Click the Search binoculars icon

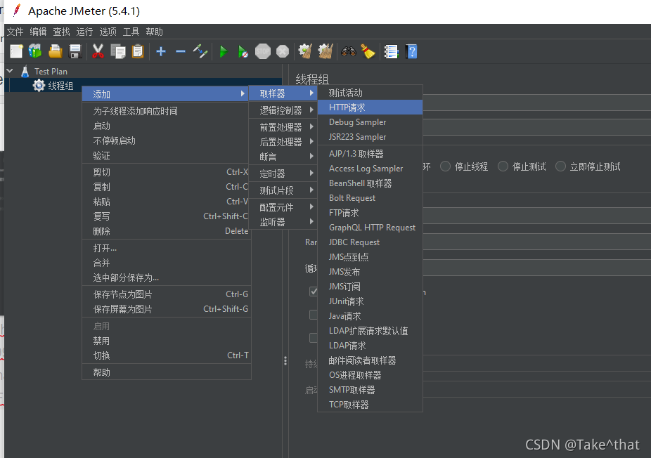point(349,51)
